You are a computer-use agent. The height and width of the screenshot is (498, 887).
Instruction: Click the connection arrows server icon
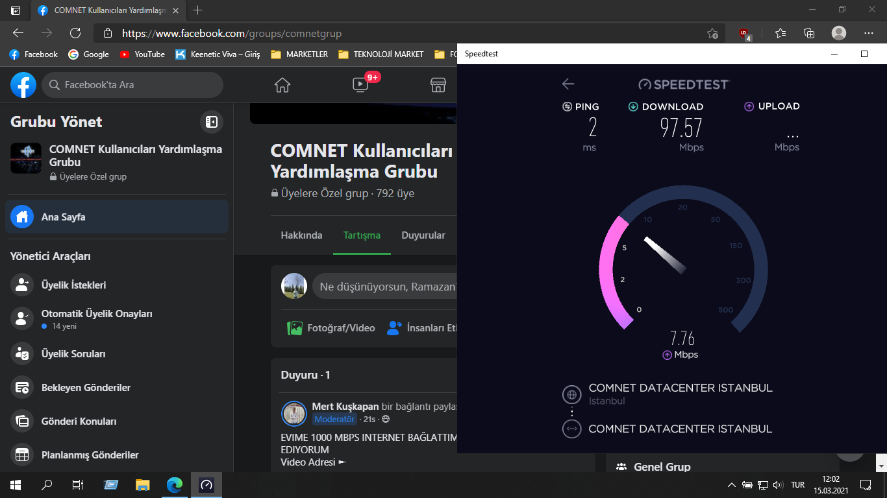coord(571,429)
